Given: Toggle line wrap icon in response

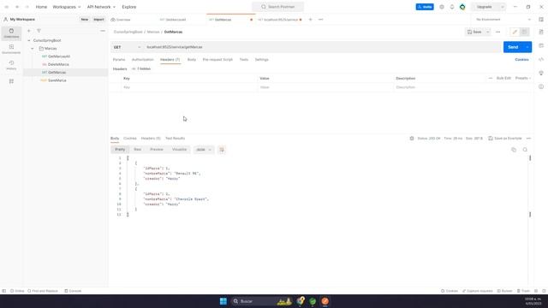Looking at the screenshot, I should pos(222,150).
